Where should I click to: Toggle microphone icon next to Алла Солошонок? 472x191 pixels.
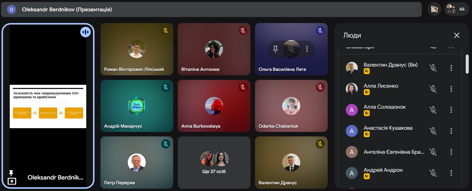(x=433, y=110)
